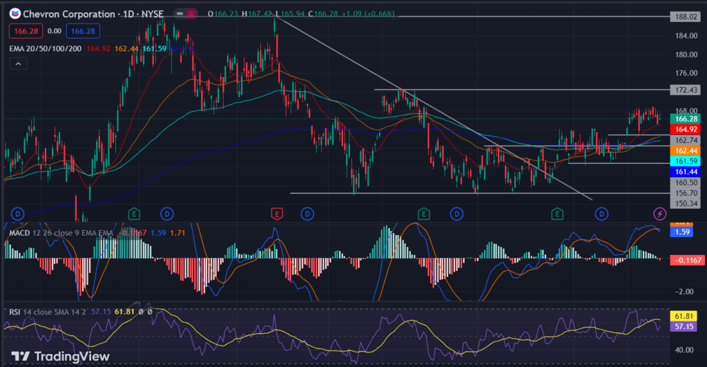Open the EMA 20/50/100/200 indicator legend

click(45, 48)
